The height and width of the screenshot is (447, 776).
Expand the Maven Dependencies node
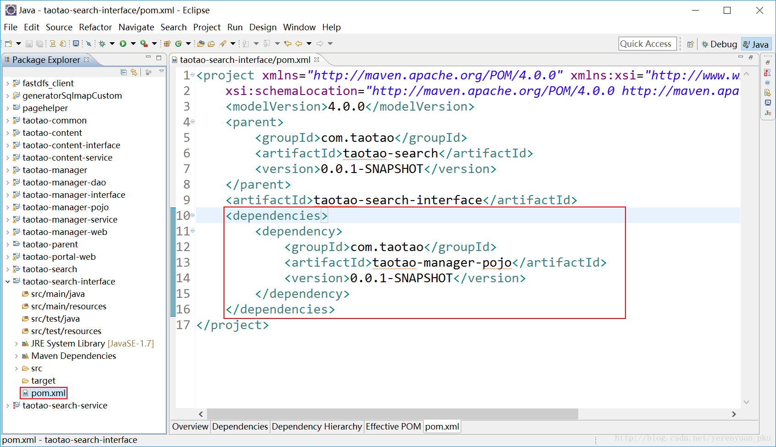point(16,356)
